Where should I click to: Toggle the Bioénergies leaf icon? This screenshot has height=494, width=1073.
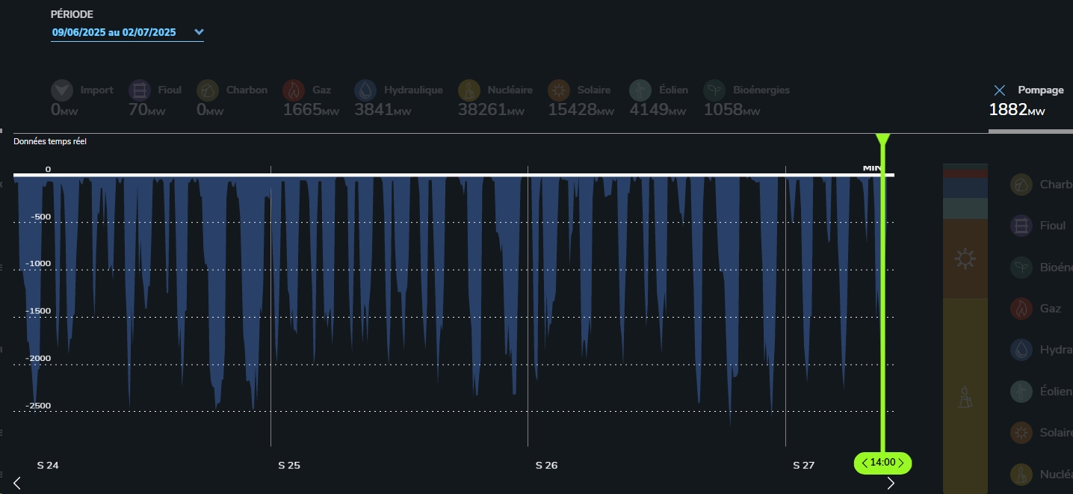pos(716,90)
